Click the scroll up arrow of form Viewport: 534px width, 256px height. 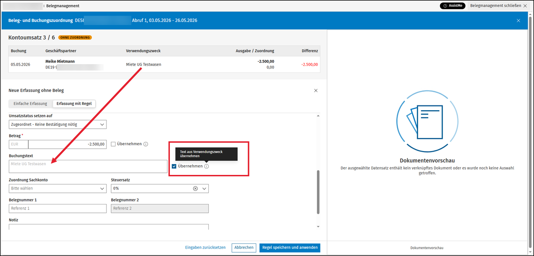tap(318, 116)
